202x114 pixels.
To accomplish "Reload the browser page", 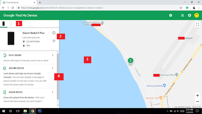I will (x=13, y=8).
